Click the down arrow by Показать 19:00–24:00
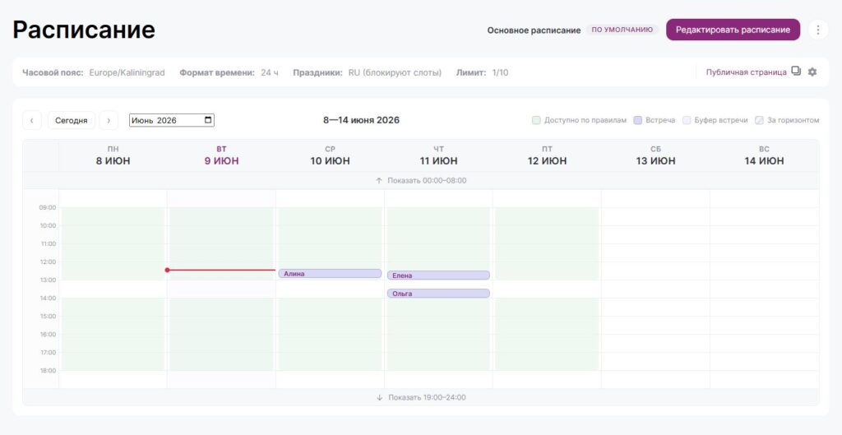The image size is (842, 435). tap(380, 397)
